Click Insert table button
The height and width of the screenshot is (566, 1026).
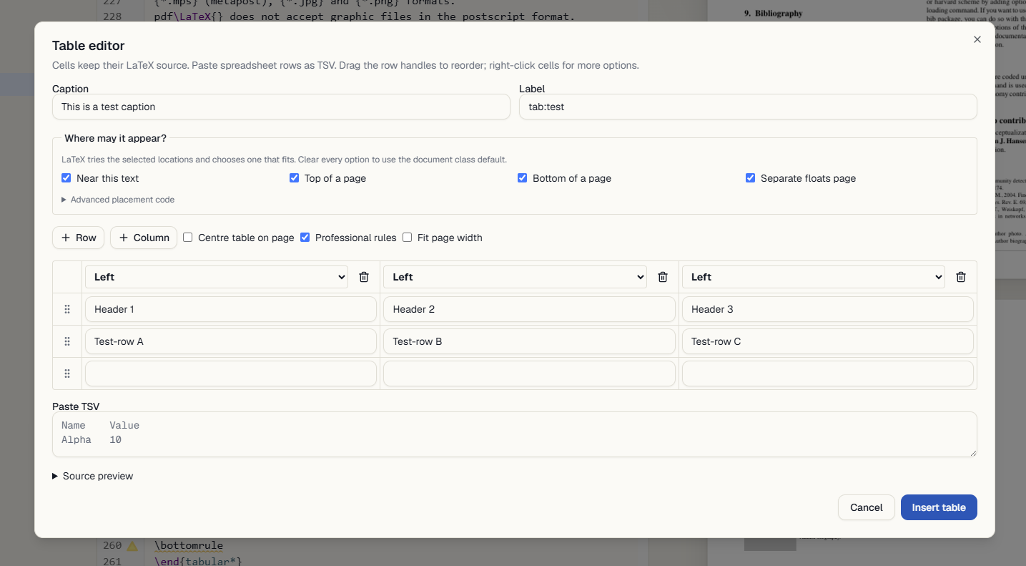click(x=939, y=507)
